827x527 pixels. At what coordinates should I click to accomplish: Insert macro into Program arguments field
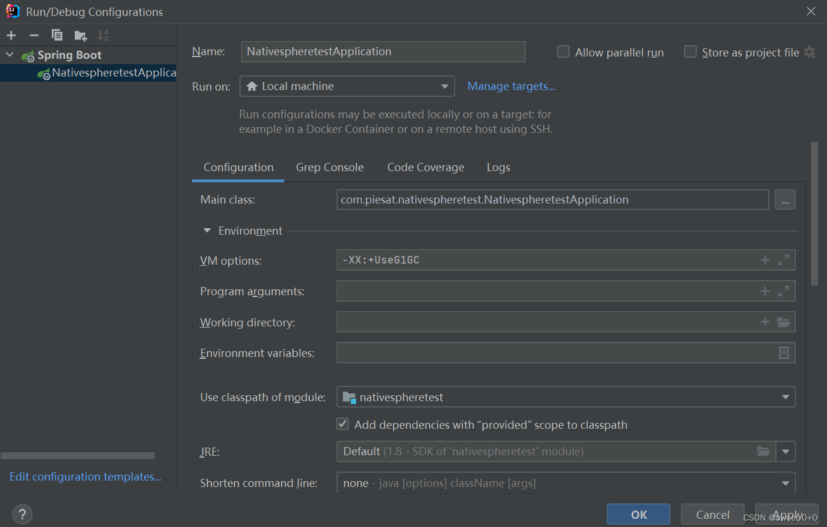coord(765,291)
